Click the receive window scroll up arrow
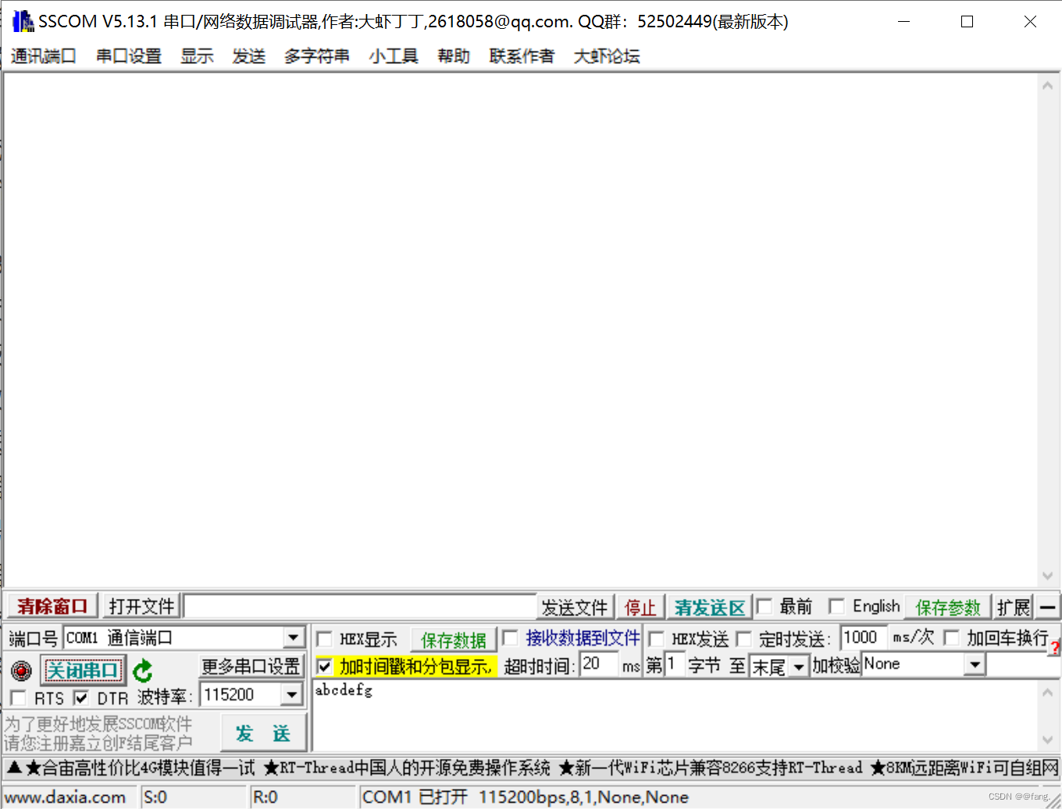 (x=1048, y=86)
